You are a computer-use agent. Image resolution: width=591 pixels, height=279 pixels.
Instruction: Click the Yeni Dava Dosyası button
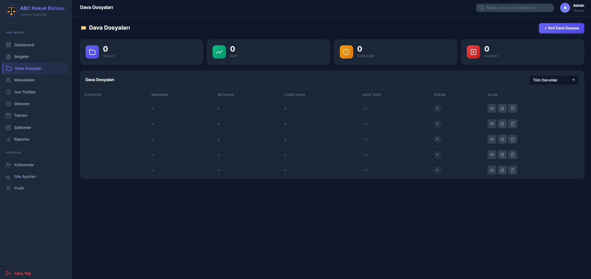[x=561, y=28]
